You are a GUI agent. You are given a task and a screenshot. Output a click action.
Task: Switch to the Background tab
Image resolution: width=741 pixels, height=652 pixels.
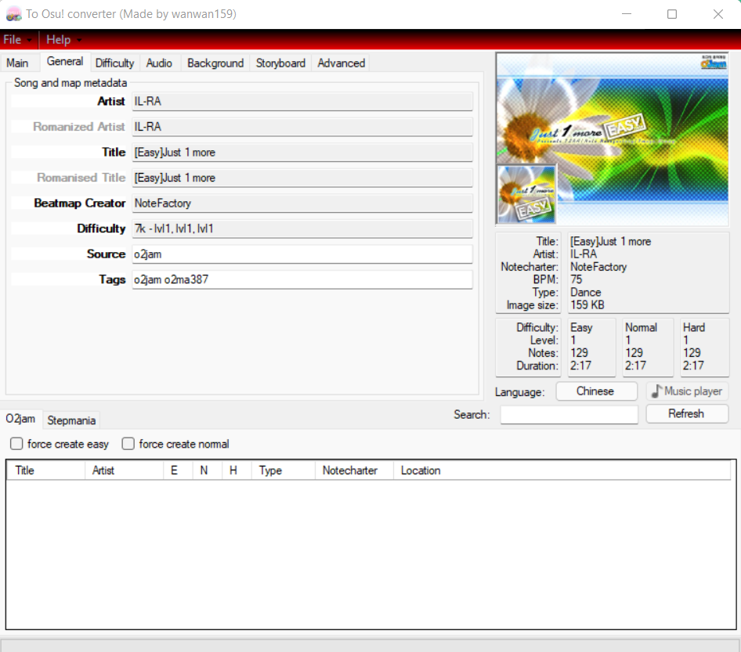pyautogui.click(x=215, y=63)
